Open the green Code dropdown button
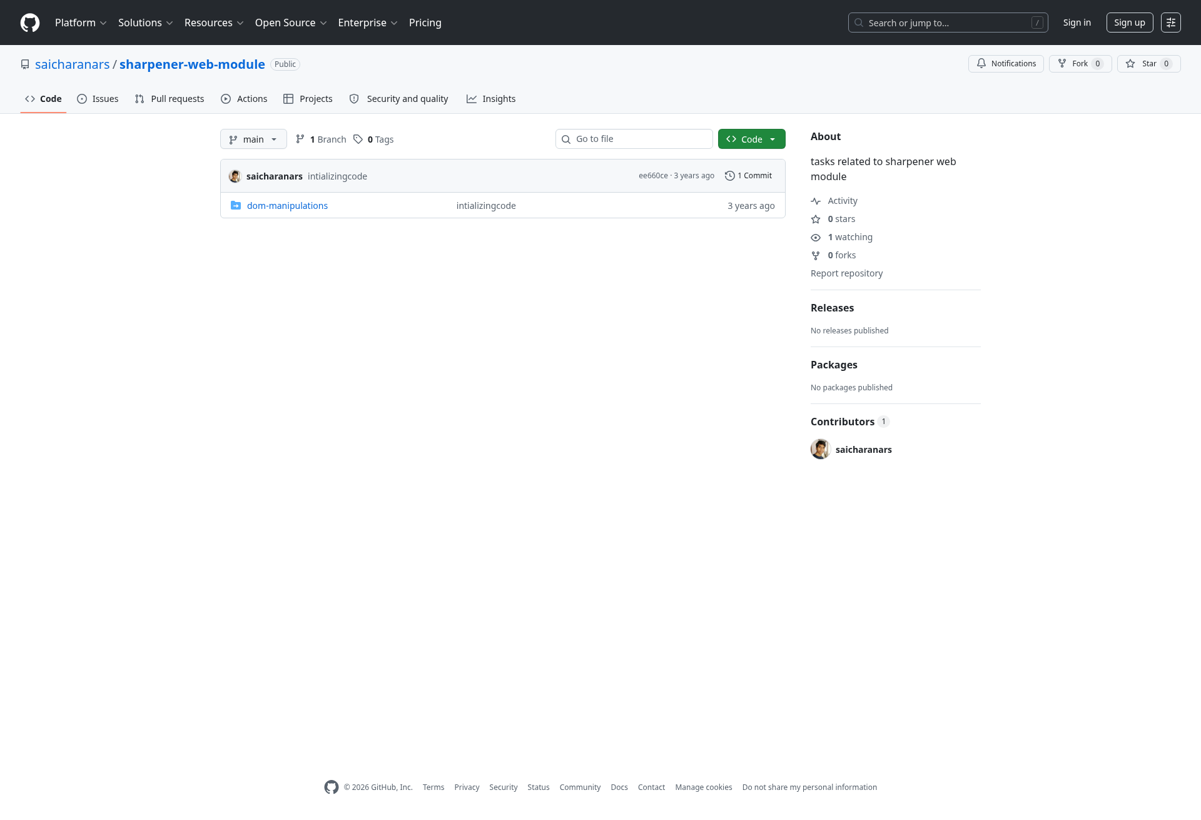 [752, 139]
